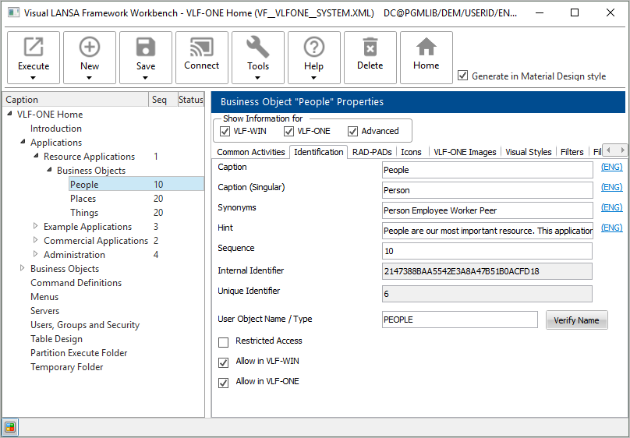Uncheck the Advanced show information checkbox
This screenshot has width=630, height=438.
352,131
